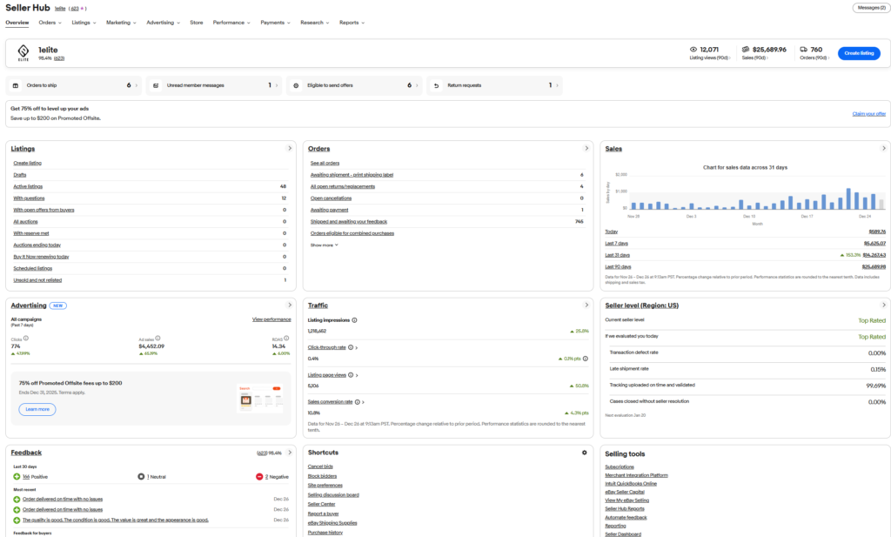Click the Listing impressions info icon
The image size is (891, 537).
(x=354, y=320)
